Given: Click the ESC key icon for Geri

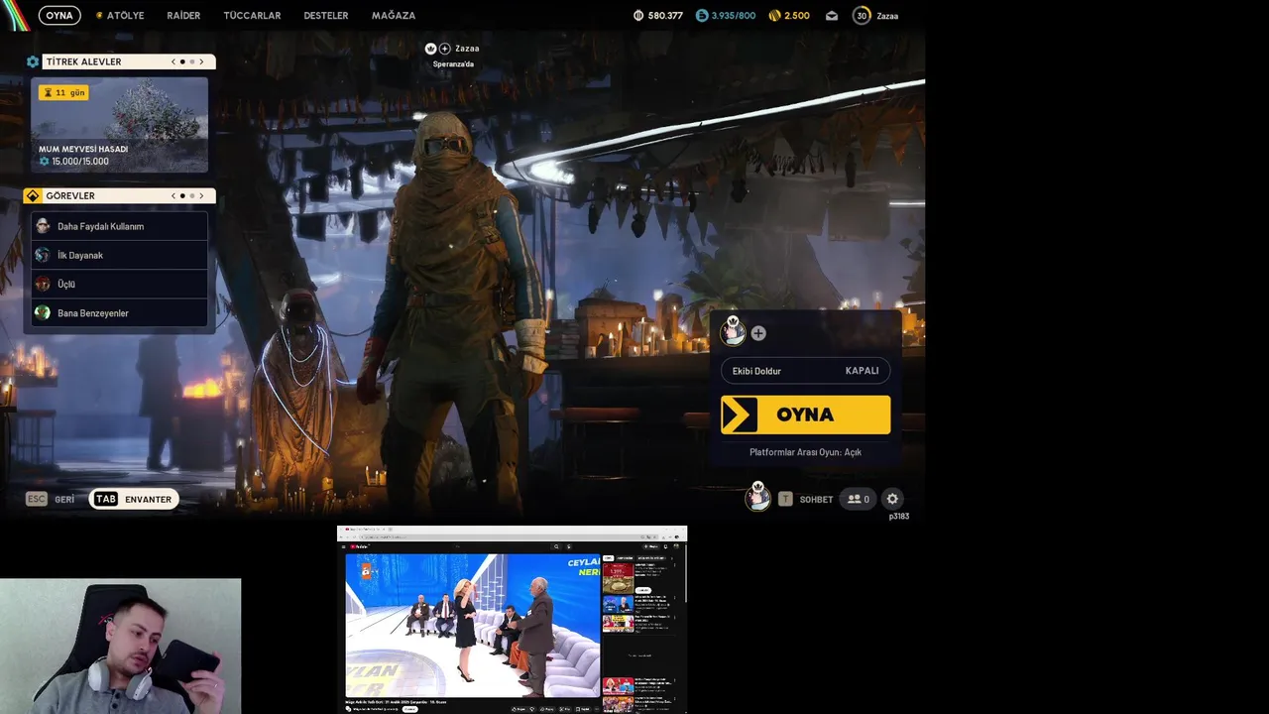Looking at the screenshot, I should click(37, 499).
